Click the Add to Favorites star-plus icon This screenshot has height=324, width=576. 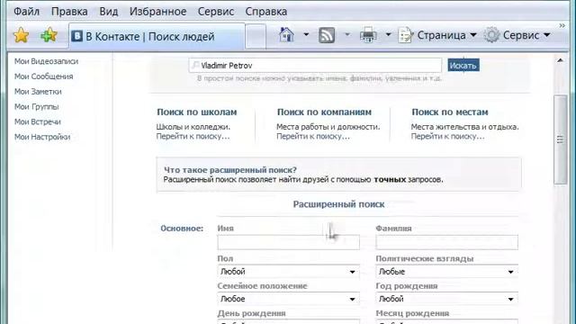point(49,35)
